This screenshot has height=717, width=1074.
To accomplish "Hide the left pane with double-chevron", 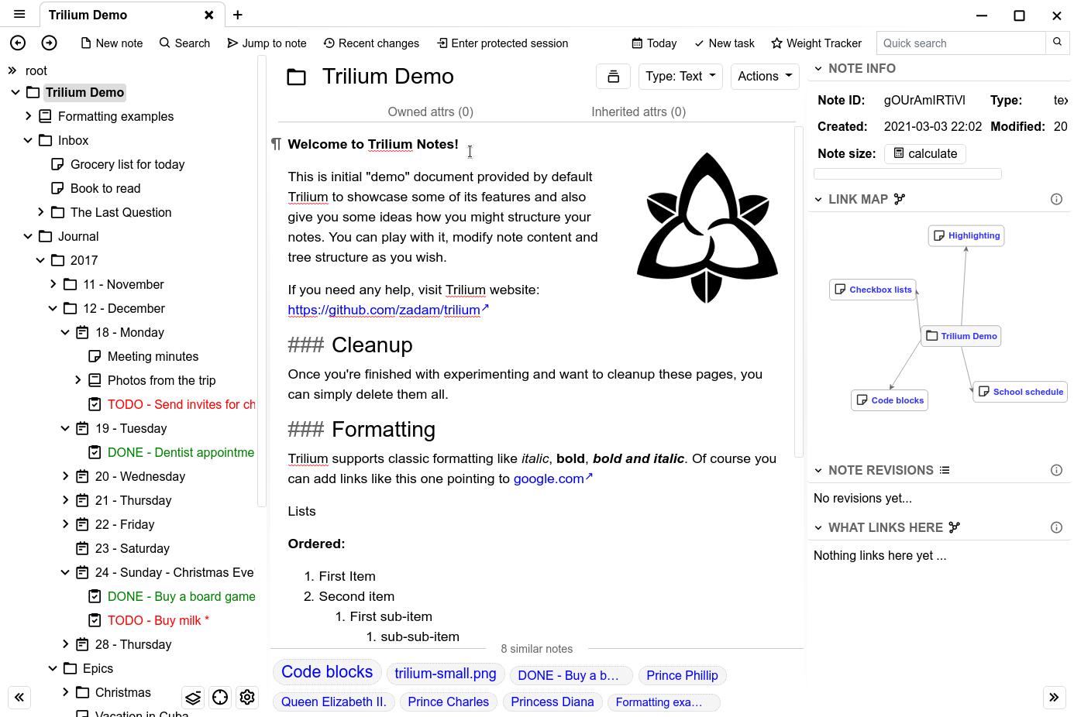I will pyautogui.click(x=19, y=698).
